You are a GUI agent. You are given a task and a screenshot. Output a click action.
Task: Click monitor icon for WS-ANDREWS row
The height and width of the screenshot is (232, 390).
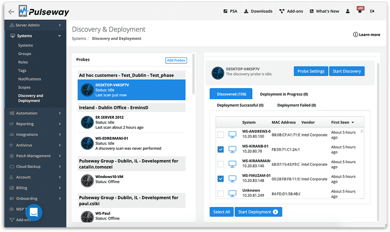(x=232, y=134)
